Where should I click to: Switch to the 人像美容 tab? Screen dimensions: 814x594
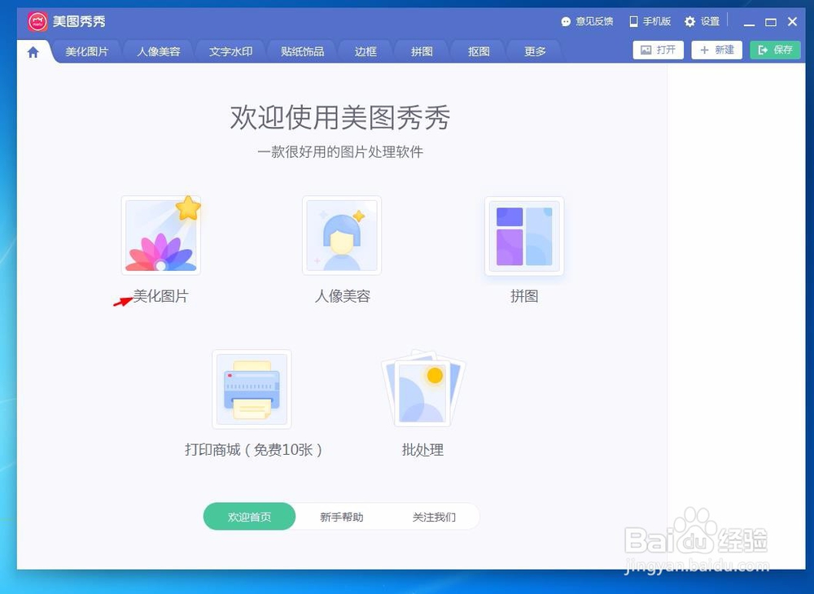(x=159, y=52)
